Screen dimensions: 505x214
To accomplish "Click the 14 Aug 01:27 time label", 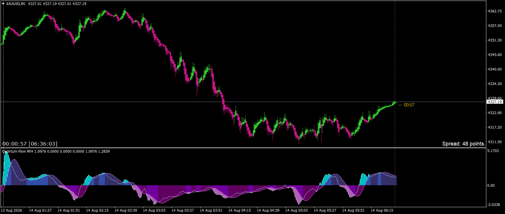I will tap(40, 210).
